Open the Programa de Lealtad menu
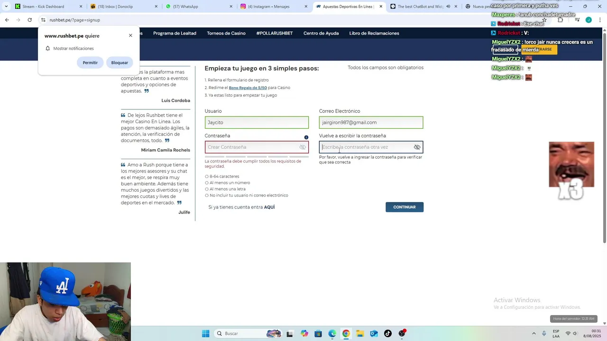Viewport: 607px width, 341px height. coord(175,33)
